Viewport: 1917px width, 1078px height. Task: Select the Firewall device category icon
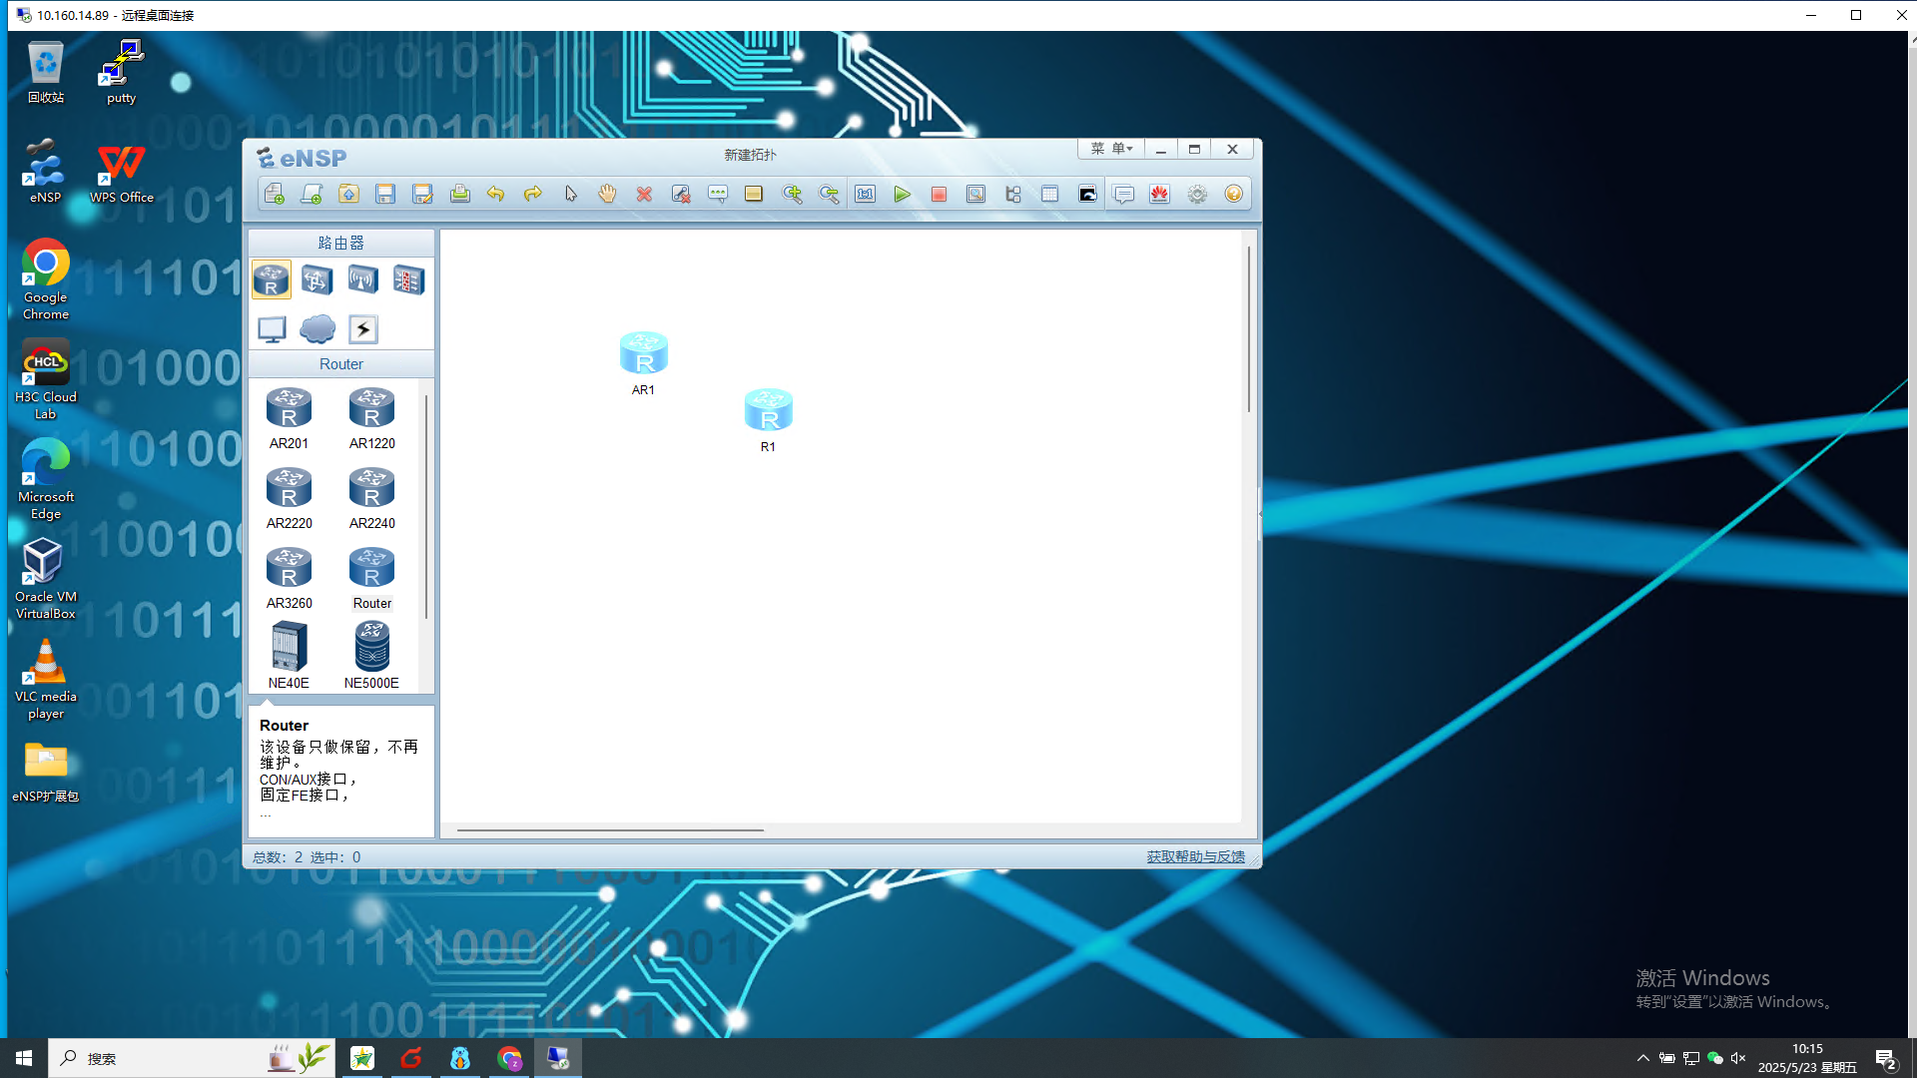[408, 280]
